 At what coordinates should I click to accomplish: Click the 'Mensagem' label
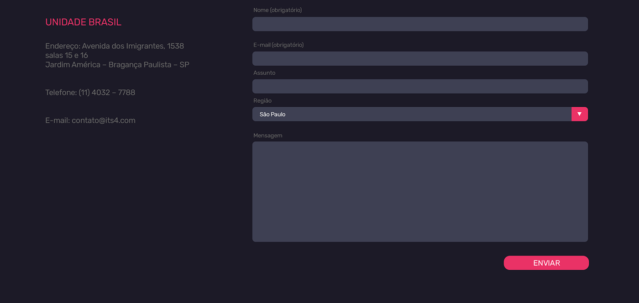pyautogui.click(x=268, y=136)
